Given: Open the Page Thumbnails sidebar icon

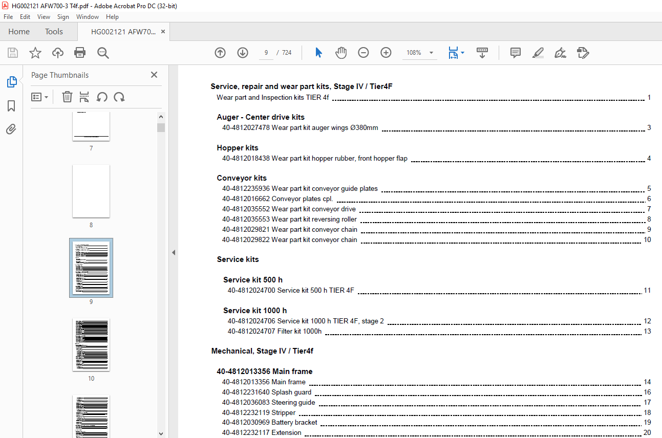Looking at the screenshot, I should [x=11, y=82].
